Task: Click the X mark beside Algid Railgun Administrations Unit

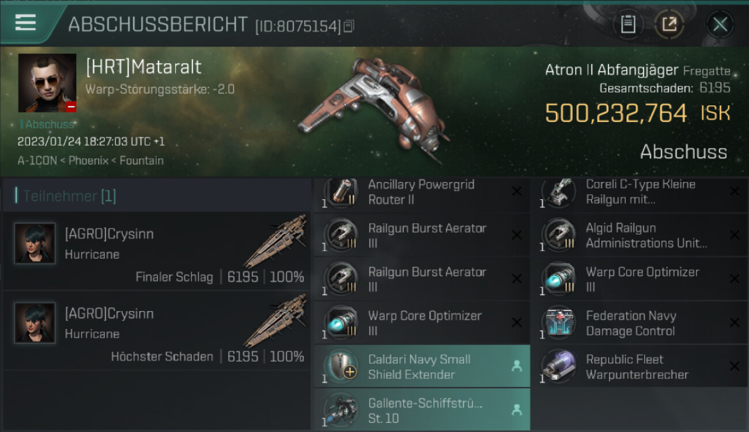Action: click(735, 235)
